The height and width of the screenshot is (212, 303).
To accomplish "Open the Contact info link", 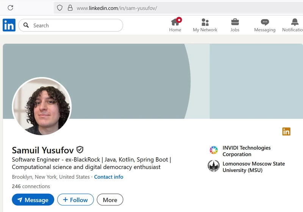I will tap(108, 177).
